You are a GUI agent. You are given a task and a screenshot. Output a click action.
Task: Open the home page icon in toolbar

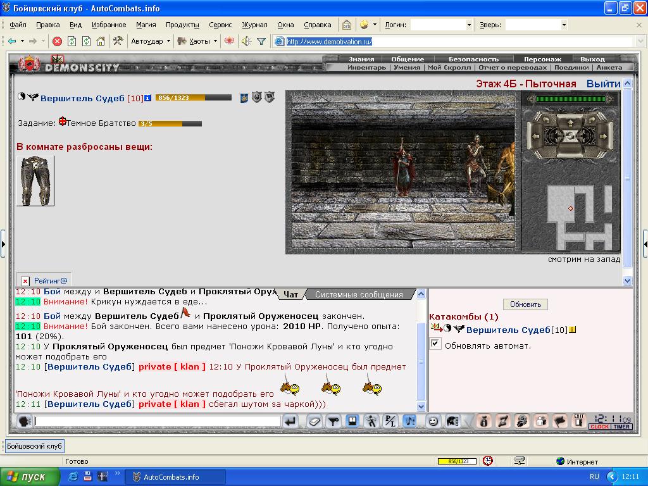click(x=101, y=41)
